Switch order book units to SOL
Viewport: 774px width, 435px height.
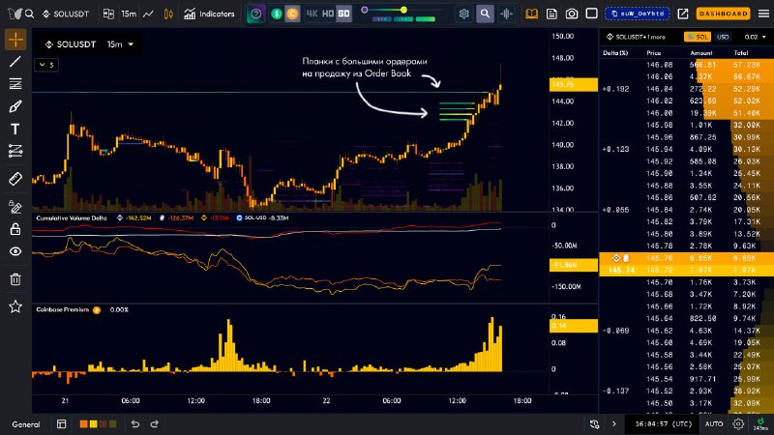(698, 37)
